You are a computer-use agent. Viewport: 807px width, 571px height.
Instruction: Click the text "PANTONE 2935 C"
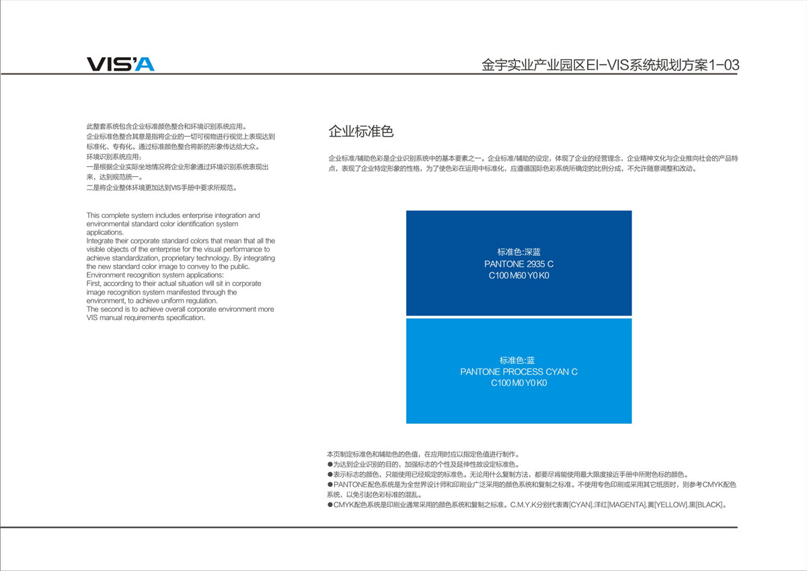(x=518, y=264)
